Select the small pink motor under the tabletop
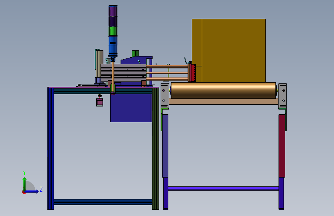 [100, 102]
